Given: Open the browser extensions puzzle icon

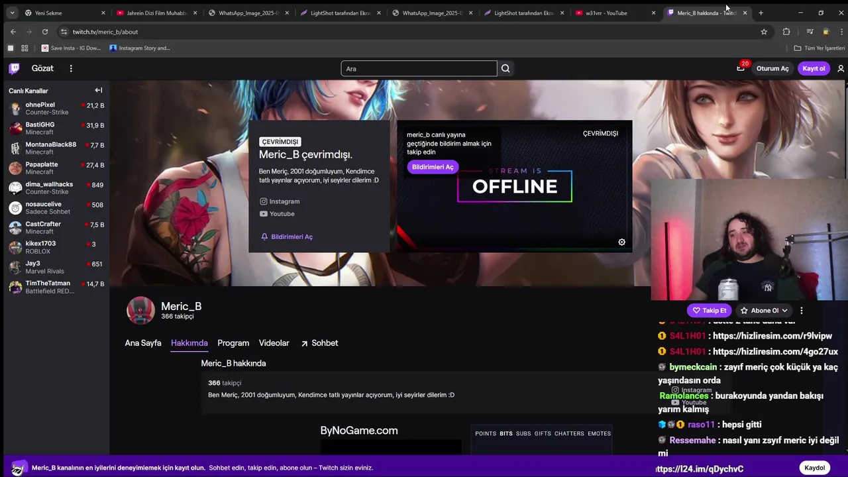Looking at the screenshot, I should [x=786, y=32].
